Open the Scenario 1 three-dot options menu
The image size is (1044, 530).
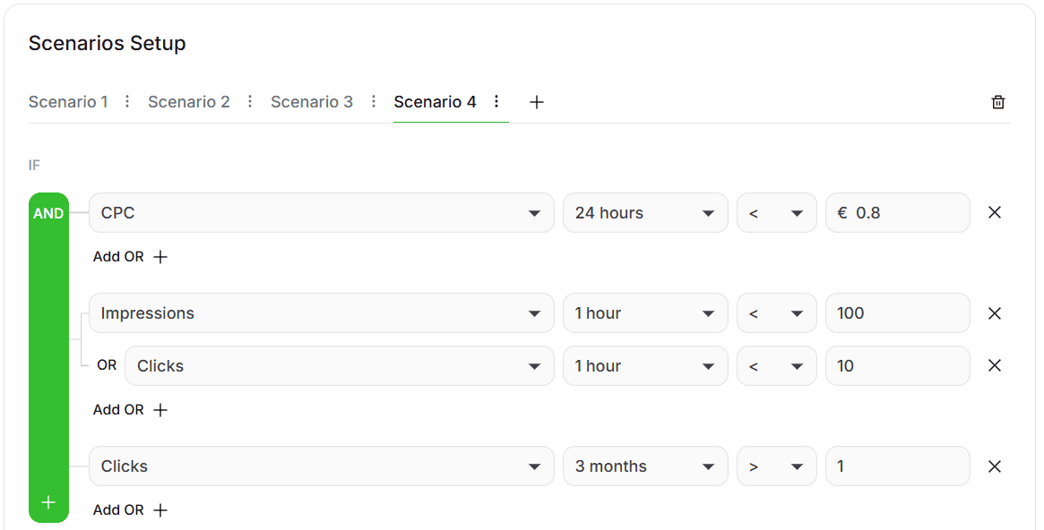[x=127, y=102]
